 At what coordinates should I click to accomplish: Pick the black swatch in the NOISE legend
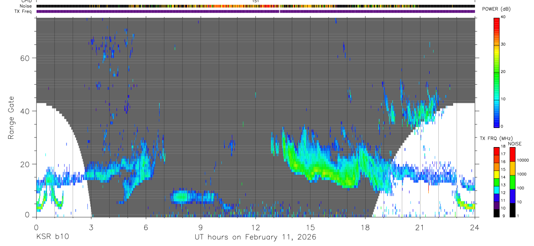tap(512, 210)
